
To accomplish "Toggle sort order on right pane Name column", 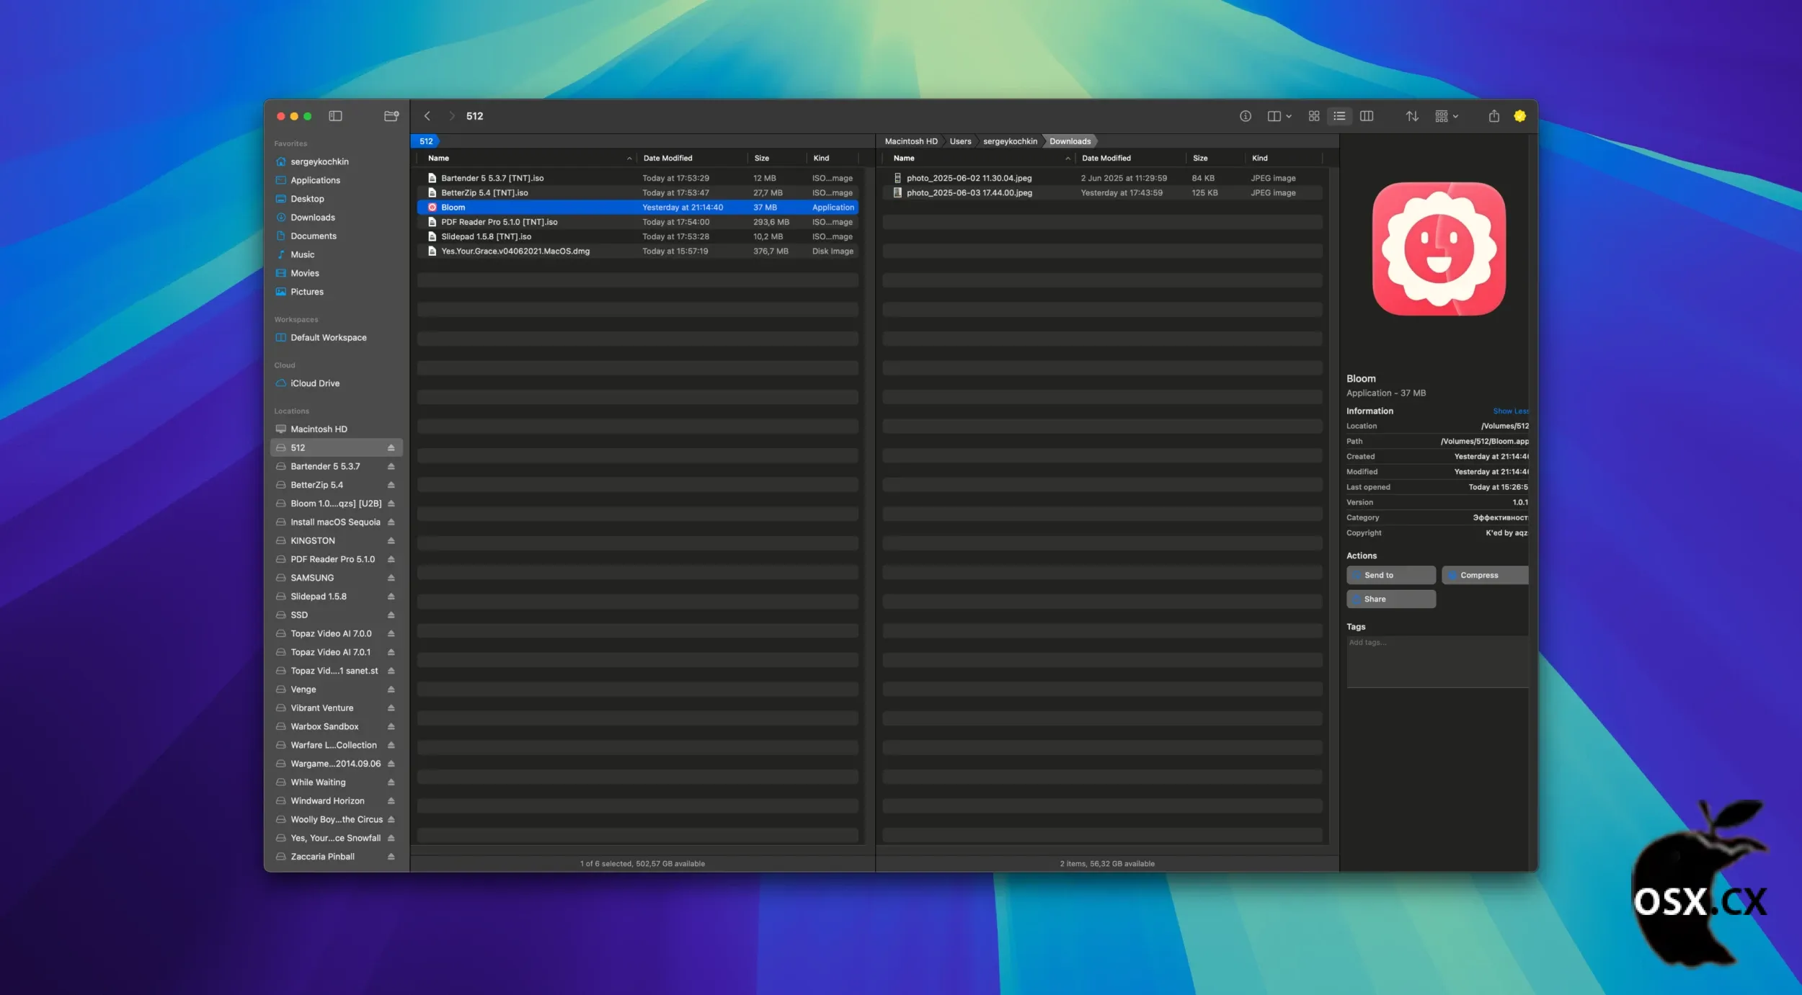I will tap(980, 158).
